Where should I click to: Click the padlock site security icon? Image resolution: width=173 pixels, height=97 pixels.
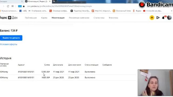tap(24, 6)
